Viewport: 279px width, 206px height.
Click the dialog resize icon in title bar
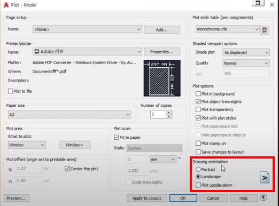[258, 3]
